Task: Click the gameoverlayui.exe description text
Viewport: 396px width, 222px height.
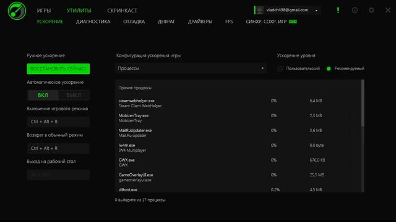Action: coord(135,180)
